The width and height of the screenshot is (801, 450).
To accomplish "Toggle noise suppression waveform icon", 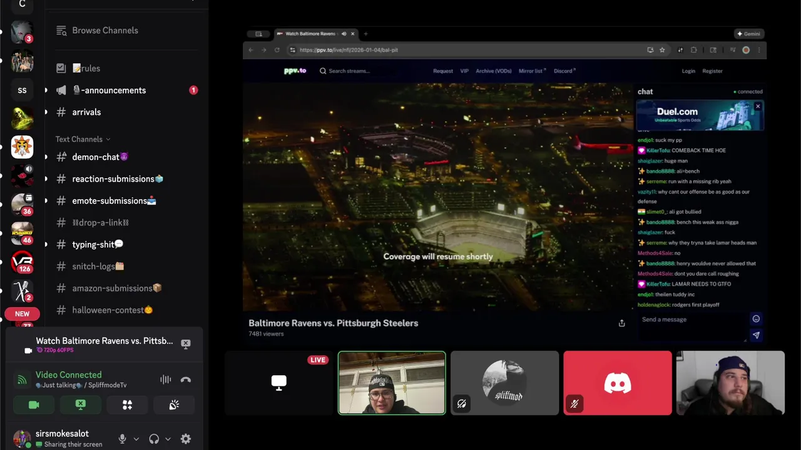I will click(165, 379).
